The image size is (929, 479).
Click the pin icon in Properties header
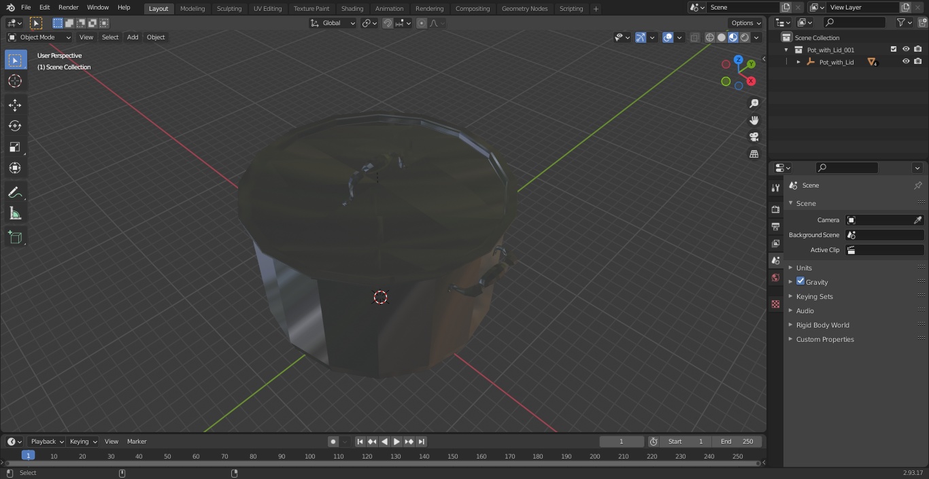tap(917, 185)
